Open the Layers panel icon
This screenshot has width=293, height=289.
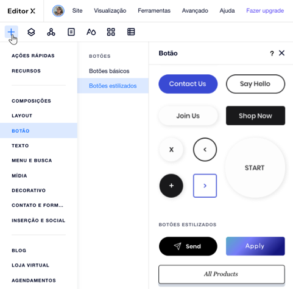31,32
